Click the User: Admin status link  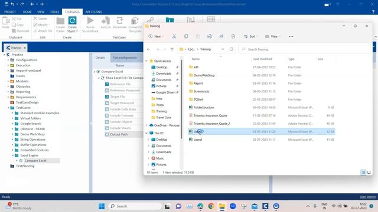click(x=367, y=197)
